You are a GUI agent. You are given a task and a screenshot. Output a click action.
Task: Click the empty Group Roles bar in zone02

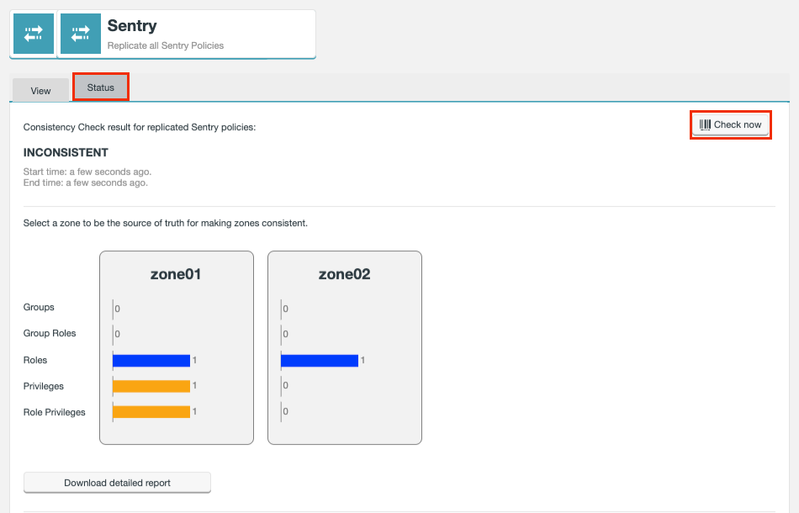click(283, 334)
